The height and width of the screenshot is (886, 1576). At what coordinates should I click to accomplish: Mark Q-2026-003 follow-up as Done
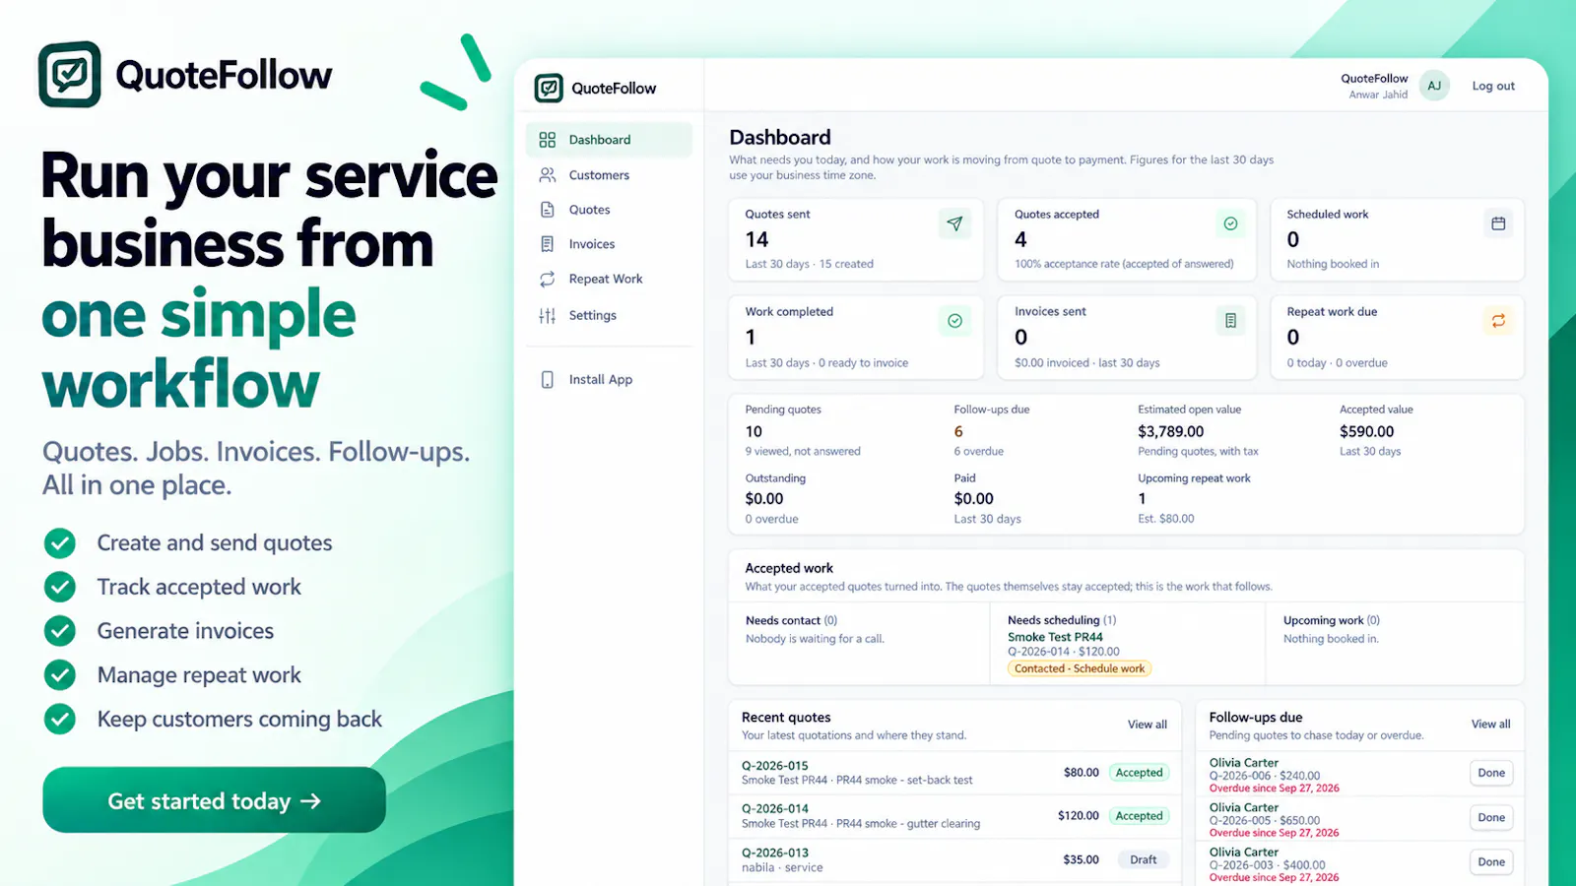1491,861
